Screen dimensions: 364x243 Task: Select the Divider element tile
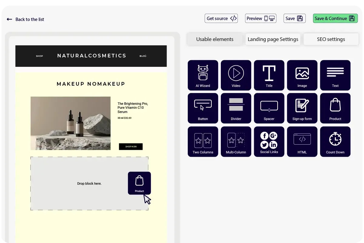tap(236, 108)
